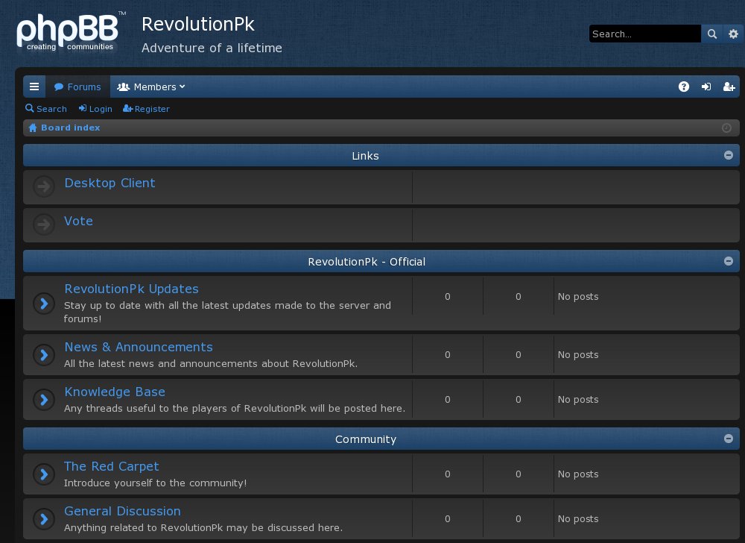Click the FAQ question mark icon
Screen dimensions: 745x543
tap(684, 87)
